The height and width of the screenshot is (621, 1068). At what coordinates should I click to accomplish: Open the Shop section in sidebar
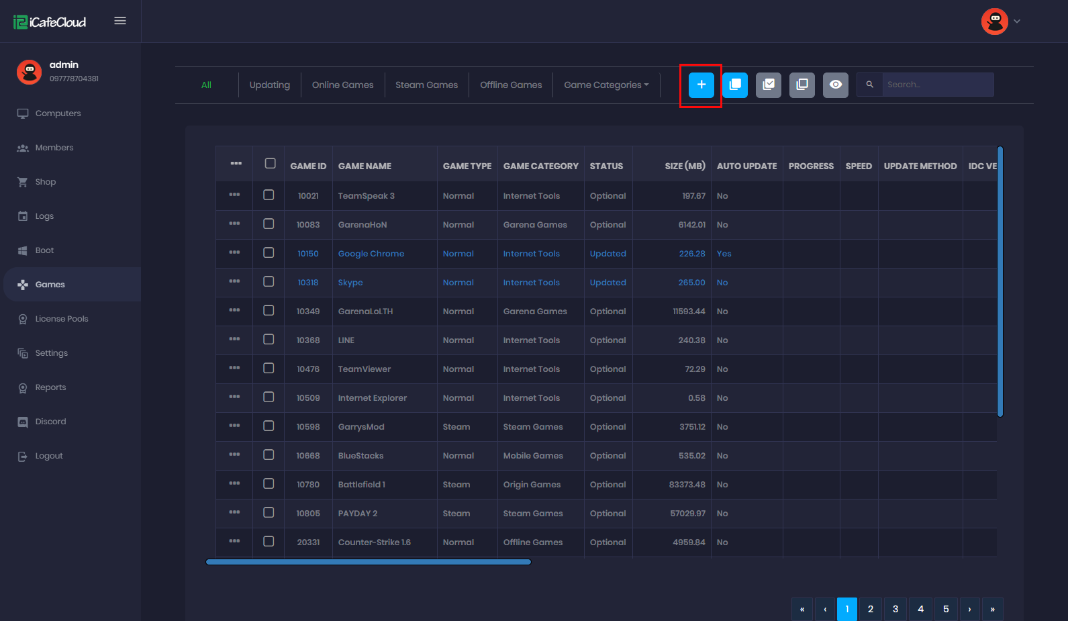(x=45, y=182)
